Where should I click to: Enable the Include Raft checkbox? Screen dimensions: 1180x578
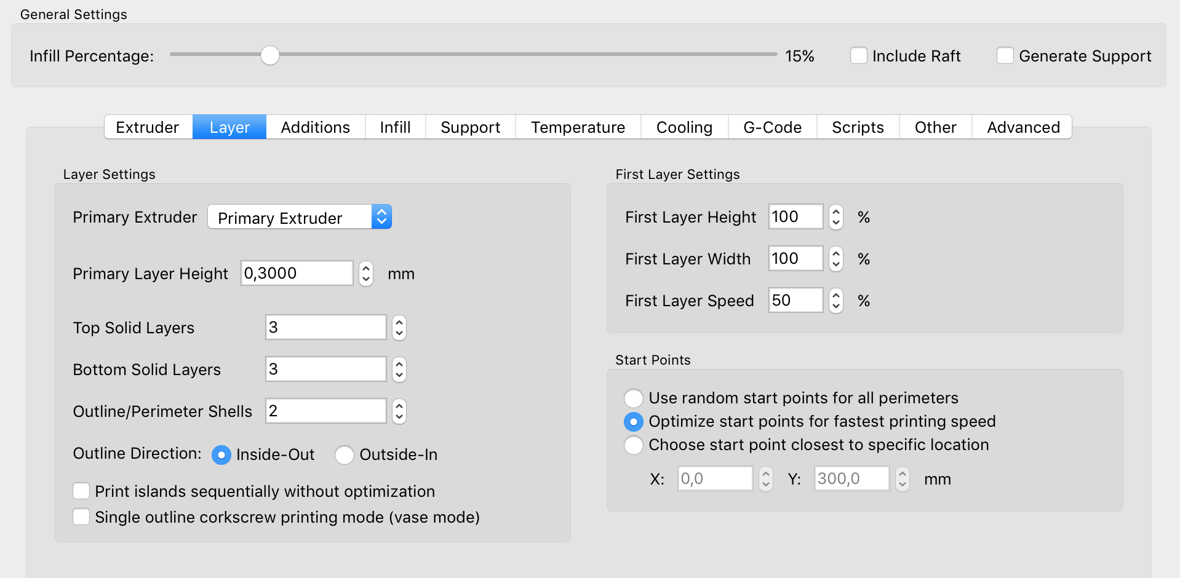coord(858,56)
